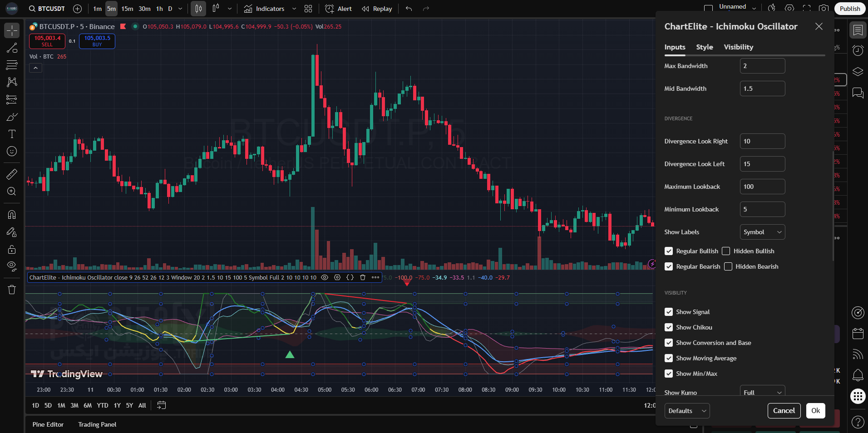The image size is (868, 433).
Task: Enable the Hidden Bullish checkbox
Action: [726, 251]
